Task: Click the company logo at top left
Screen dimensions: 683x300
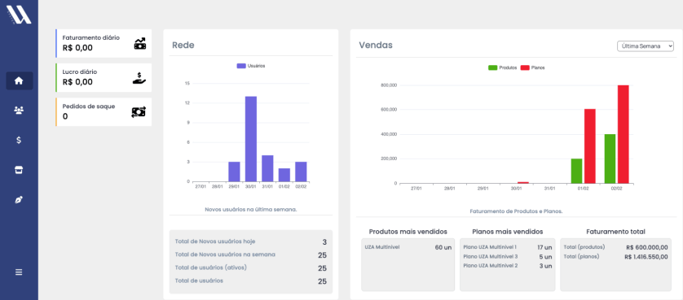Action: [19, 15]
